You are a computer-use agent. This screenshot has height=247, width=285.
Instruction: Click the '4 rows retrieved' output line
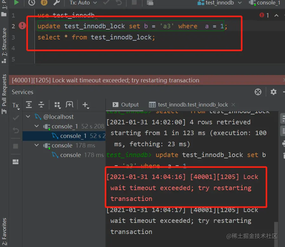178,122
